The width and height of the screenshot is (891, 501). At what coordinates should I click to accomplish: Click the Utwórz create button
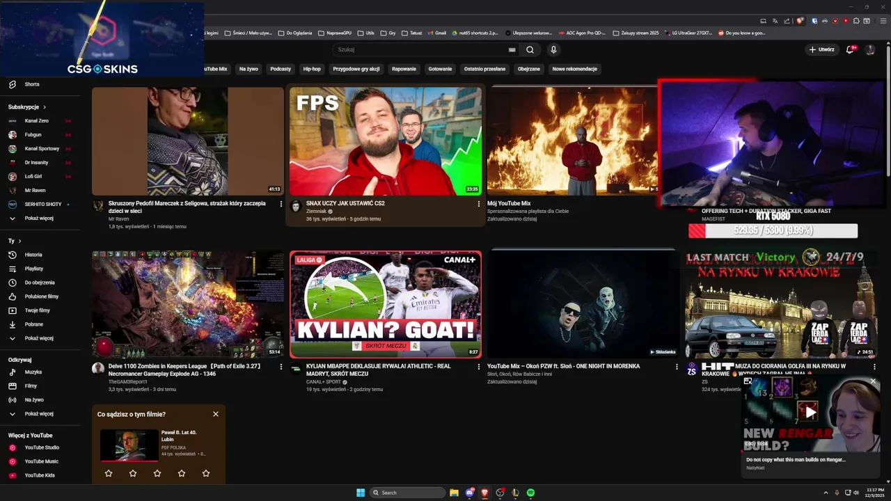pyautogui.click(x=822, y=49)
